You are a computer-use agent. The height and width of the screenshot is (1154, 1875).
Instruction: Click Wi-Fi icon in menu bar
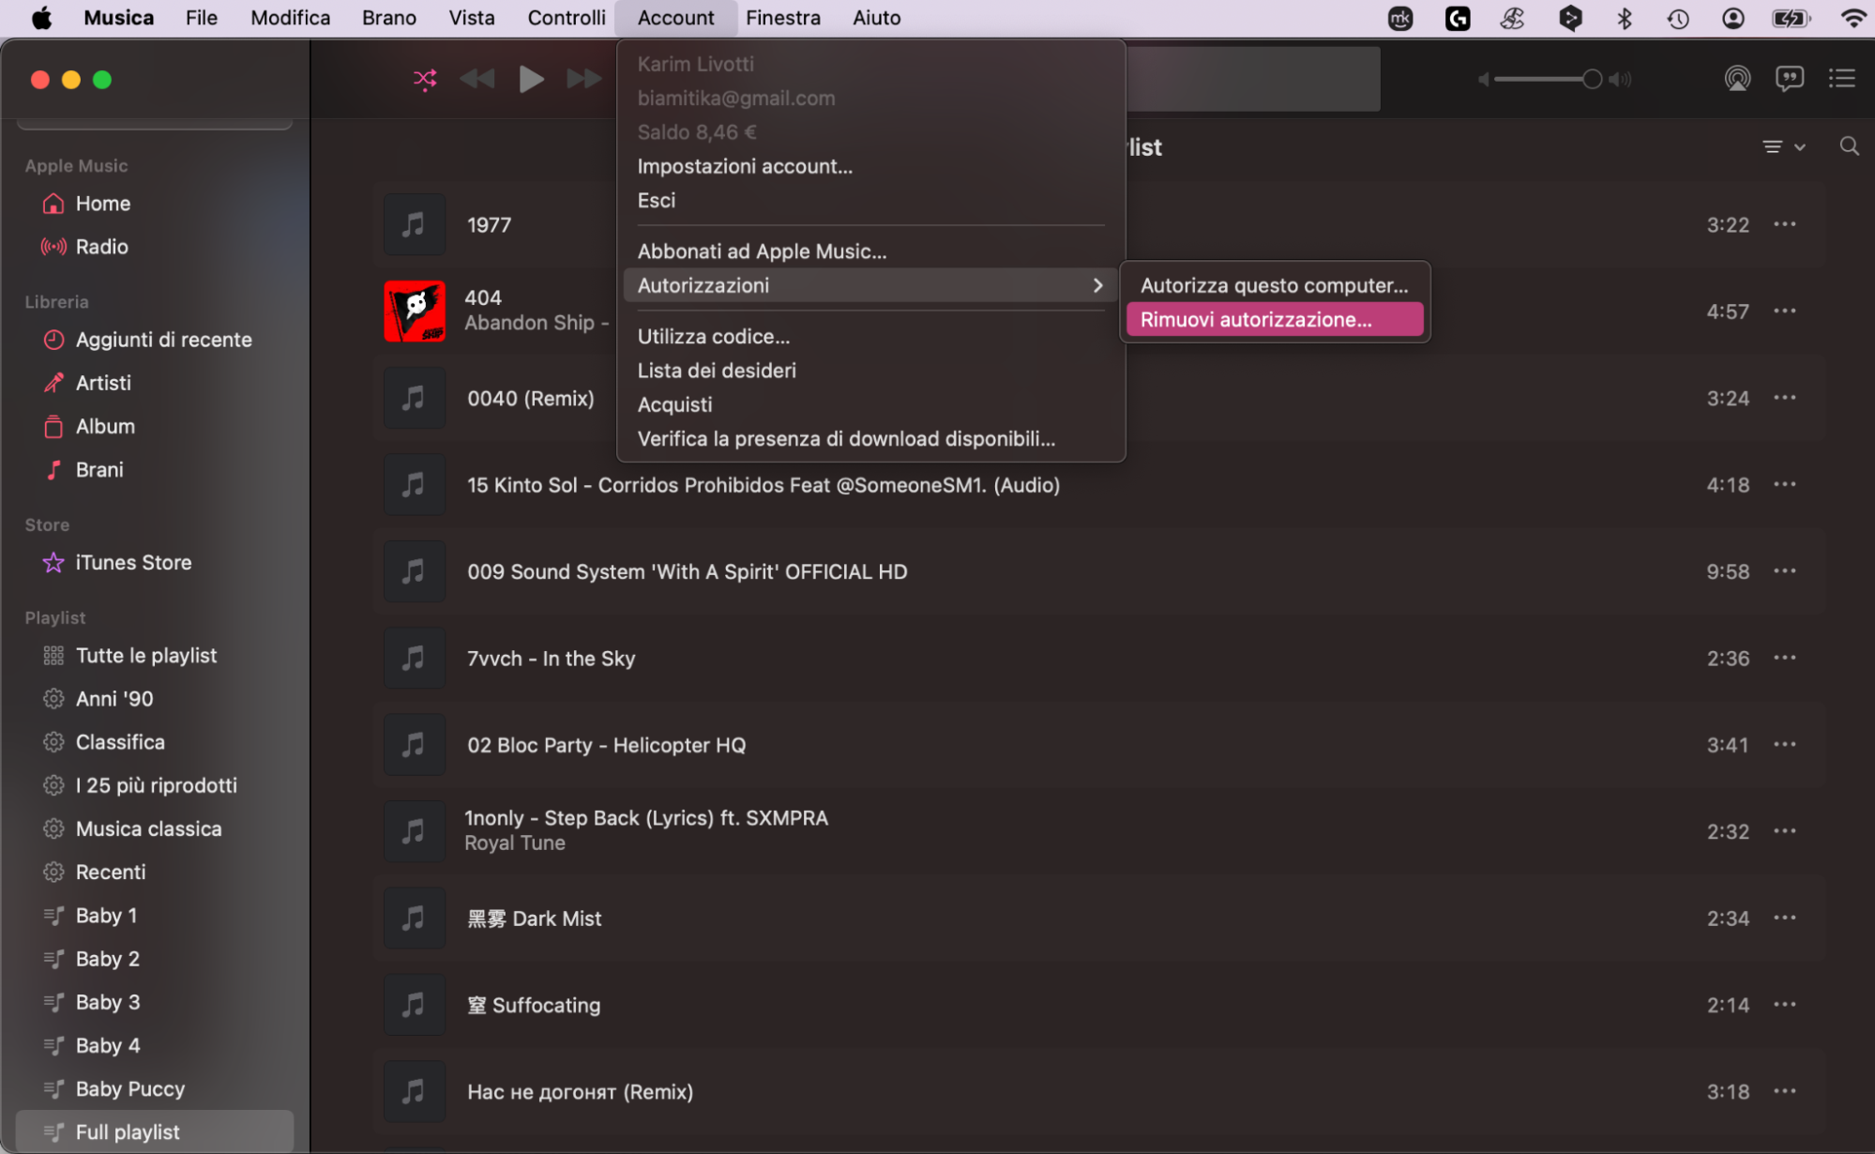[x=1852, y=18]
